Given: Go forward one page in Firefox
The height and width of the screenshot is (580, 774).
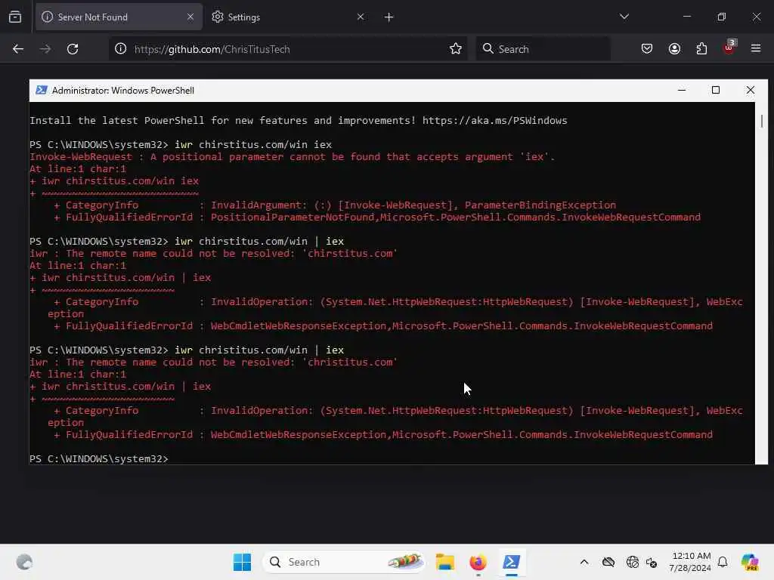Looking at the screenshot, I should coord(45,49).
